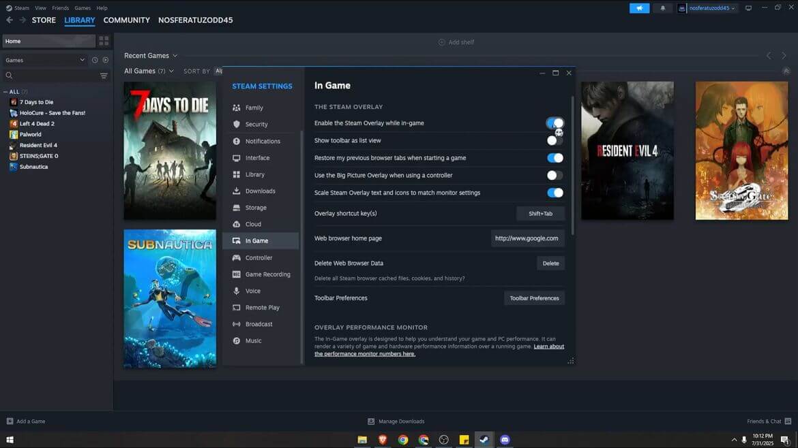798x448 pixels.
Task: Open Game Recording settings category
Action: [x=261, y=274]
